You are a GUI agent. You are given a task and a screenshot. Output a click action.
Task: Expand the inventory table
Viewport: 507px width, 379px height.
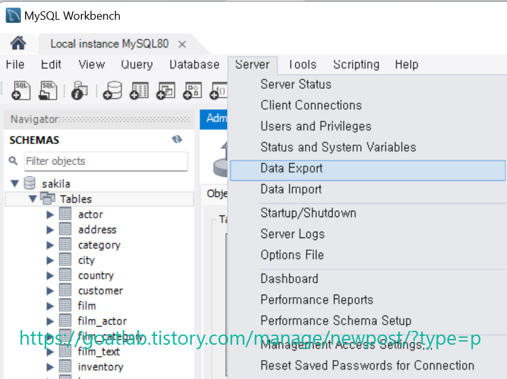click(x=50, y=367)
